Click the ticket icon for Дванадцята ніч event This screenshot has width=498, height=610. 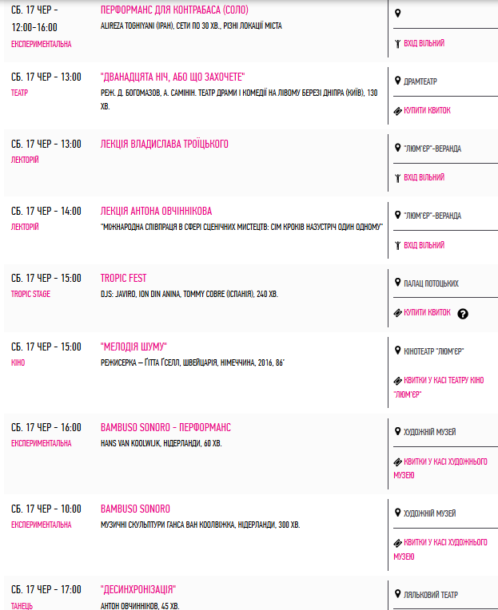397,111
